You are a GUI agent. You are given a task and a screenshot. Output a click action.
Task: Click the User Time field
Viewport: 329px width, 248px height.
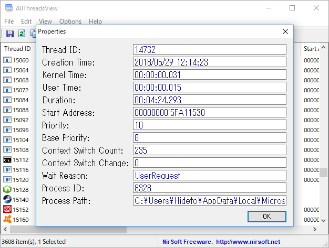[210, 87]
